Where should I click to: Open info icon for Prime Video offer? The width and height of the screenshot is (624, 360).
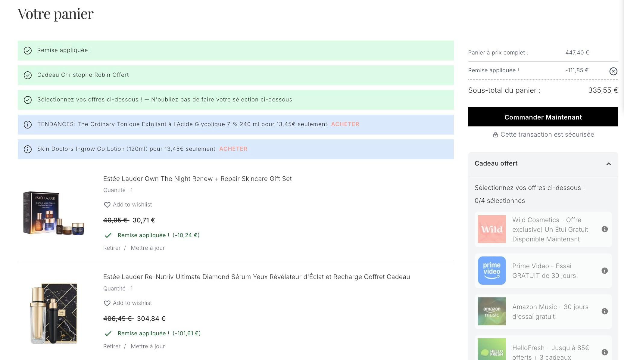pyautogui.click(x=604, y=271)
